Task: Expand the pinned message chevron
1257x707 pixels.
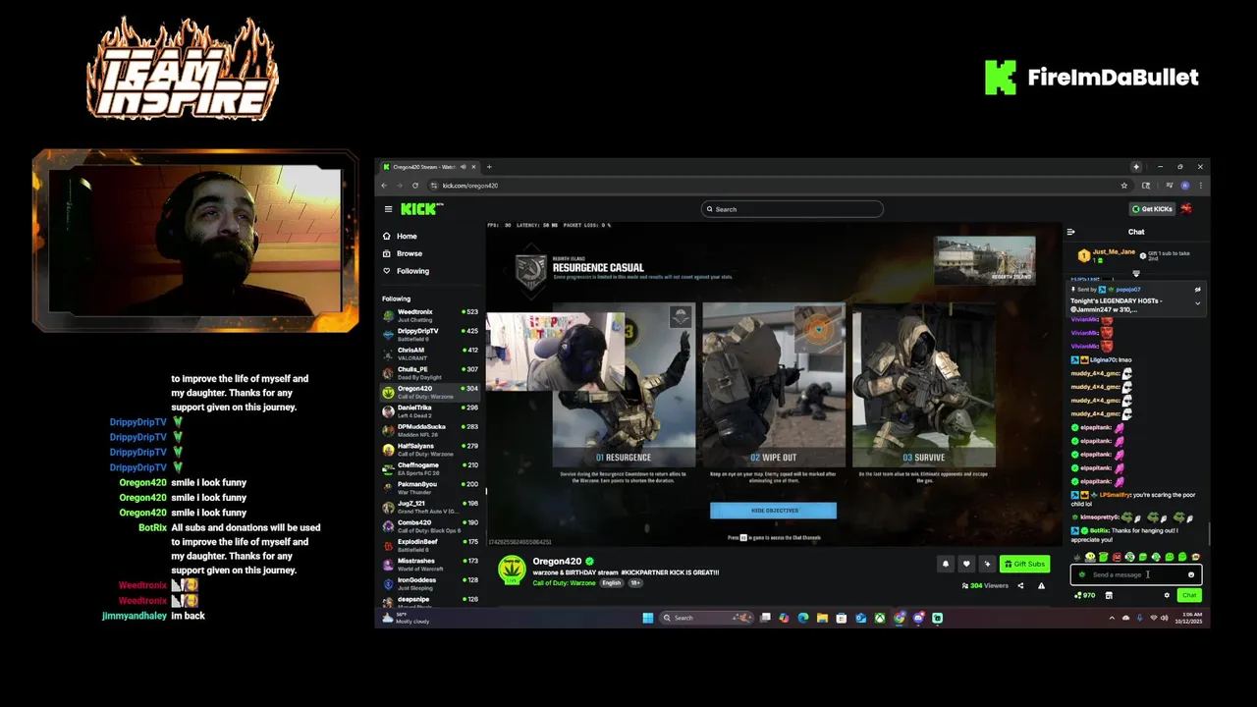Action: (1197, 303)
